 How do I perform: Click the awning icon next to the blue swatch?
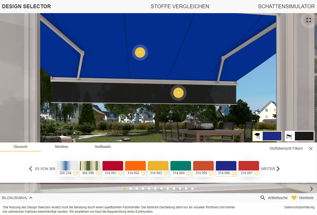pyautogui.click(x=257, y=136)
